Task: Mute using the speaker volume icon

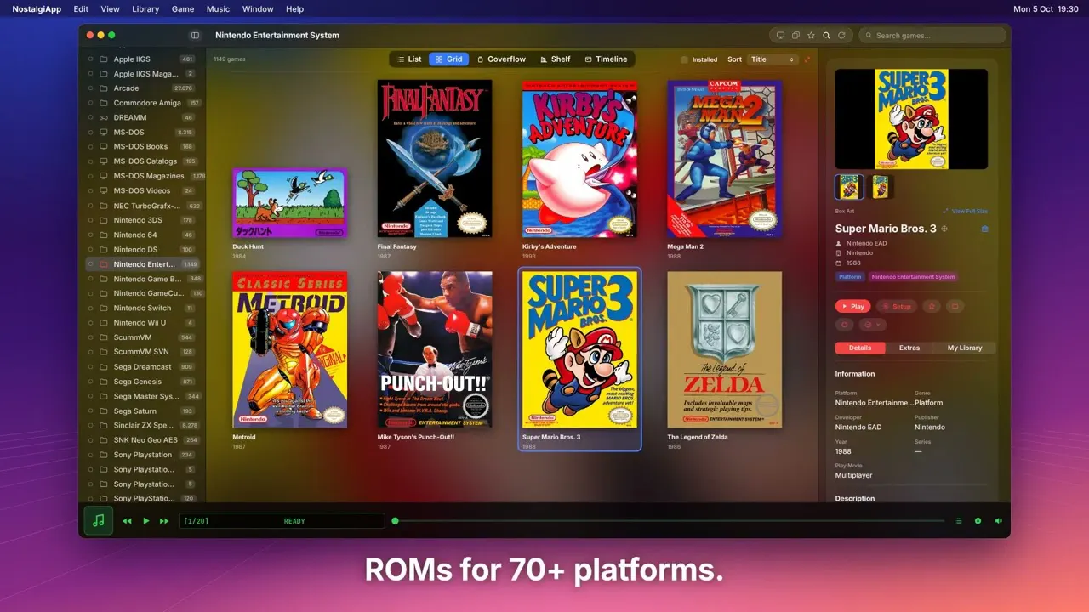Action: tap(998, 521)
